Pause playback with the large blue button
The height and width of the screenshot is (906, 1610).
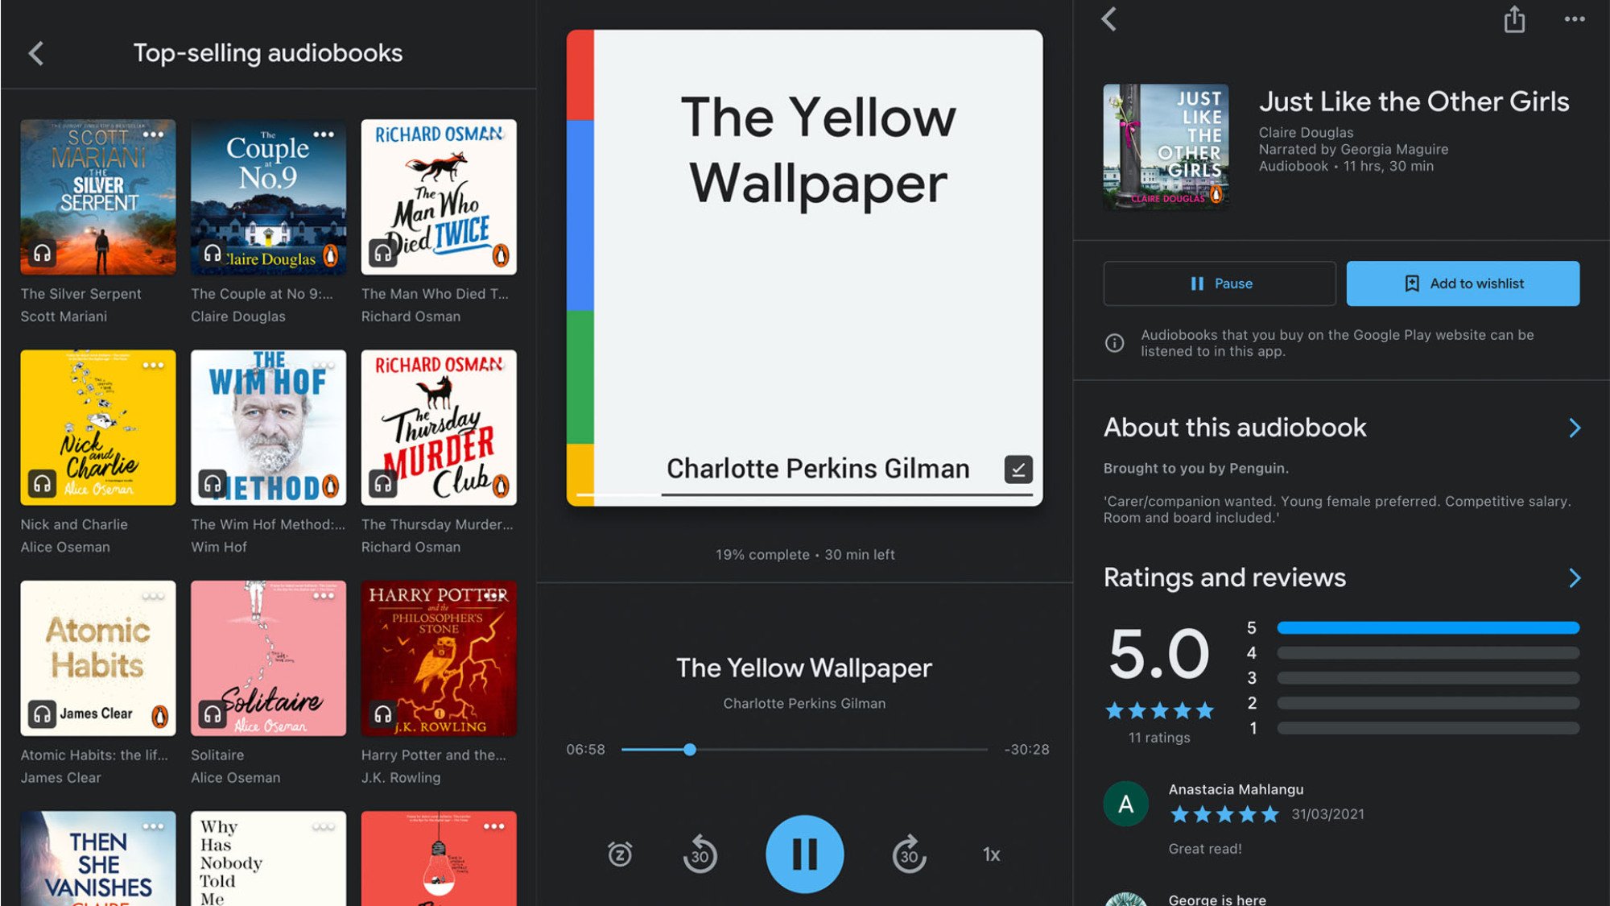[804, 854]
